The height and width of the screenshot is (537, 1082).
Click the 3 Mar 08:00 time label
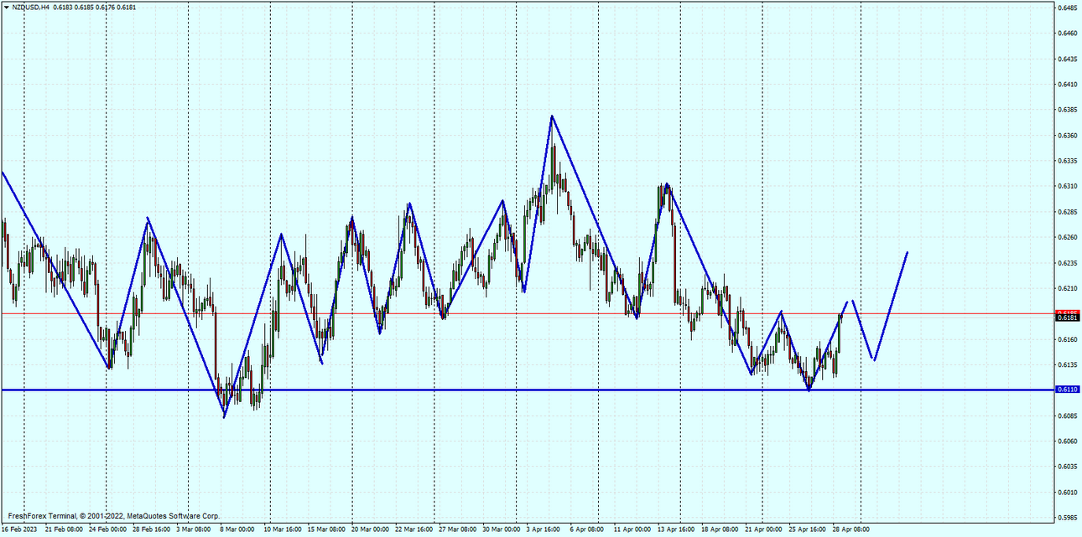coord(195,529)
